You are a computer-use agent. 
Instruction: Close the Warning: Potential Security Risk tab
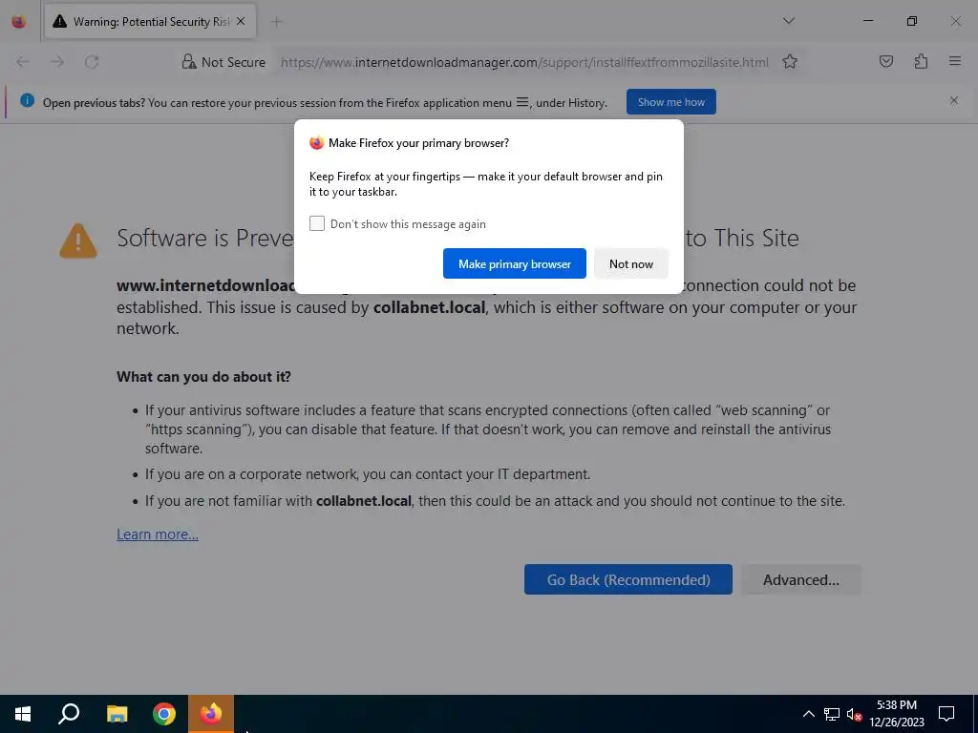pos(241,21)
